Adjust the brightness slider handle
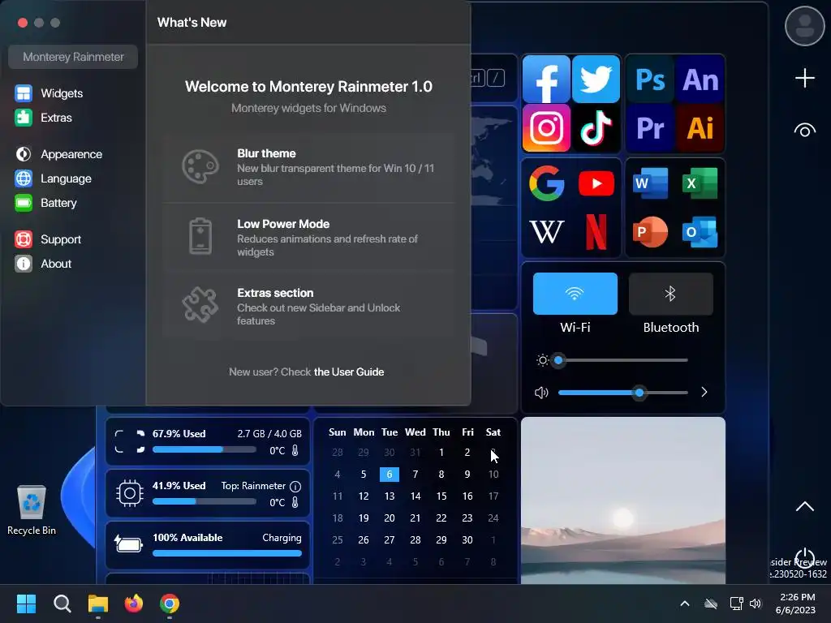This screenshot has height=623, width=831. [x=558, y=360]
